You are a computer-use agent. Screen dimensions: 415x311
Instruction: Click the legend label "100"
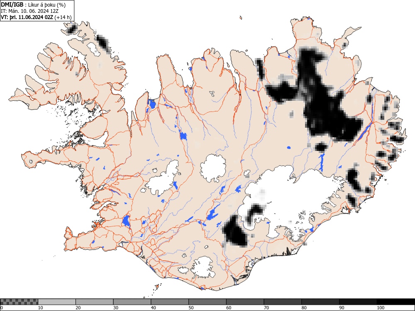tap(380, 308)
